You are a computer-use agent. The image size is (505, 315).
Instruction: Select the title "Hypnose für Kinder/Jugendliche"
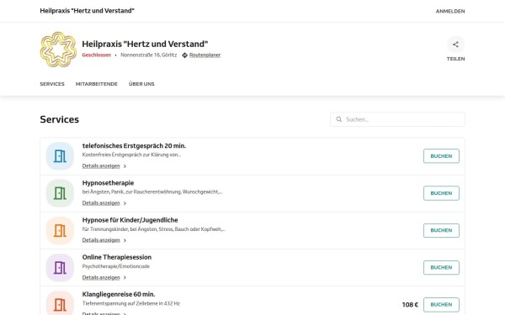[x=130, y=220]
